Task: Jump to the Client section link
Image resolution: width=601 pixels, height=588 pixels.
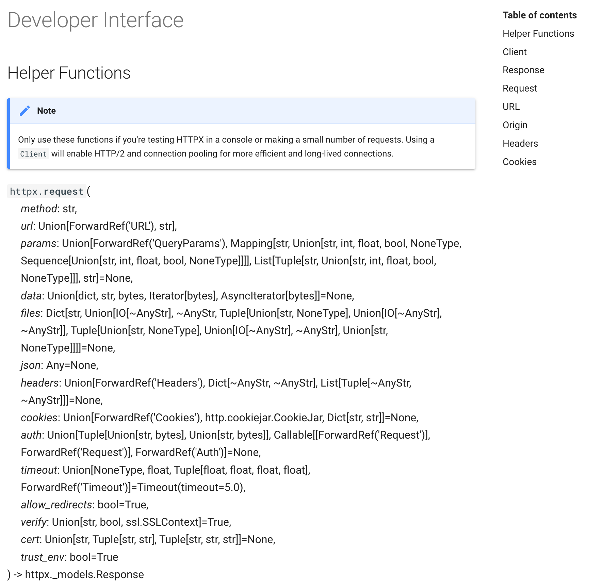Action: coord(515,52)
